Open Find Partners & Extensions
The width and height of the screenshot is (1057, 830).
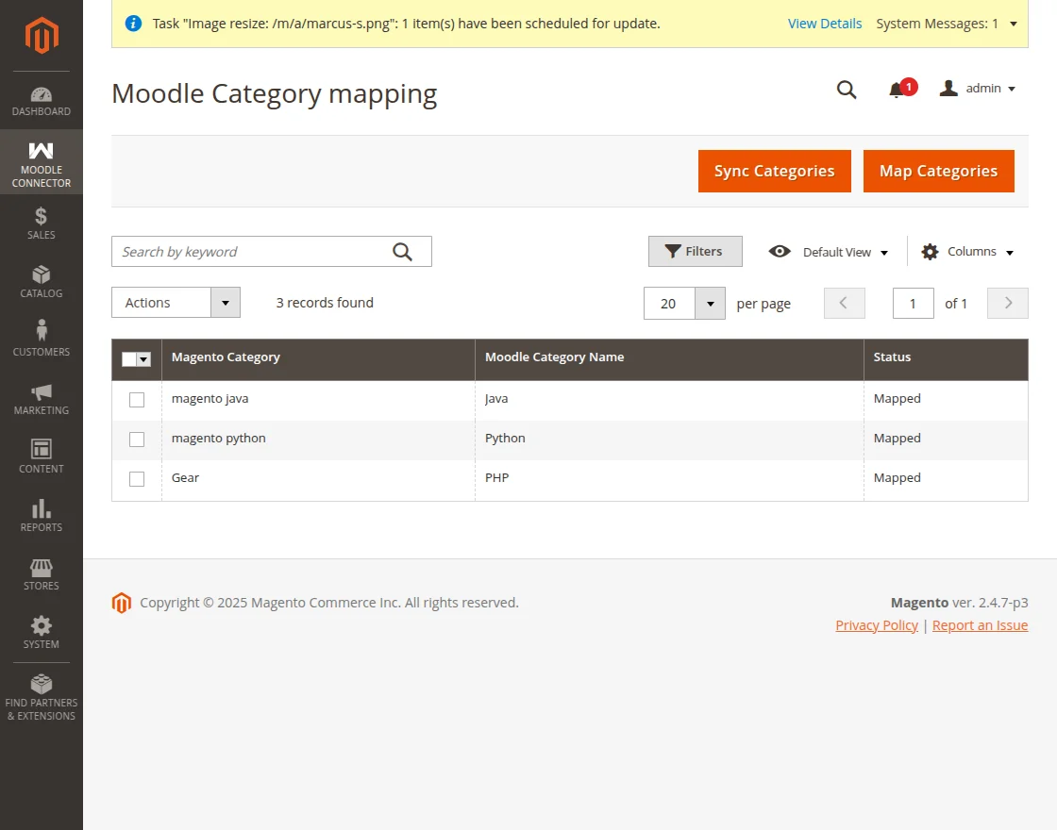42,698
